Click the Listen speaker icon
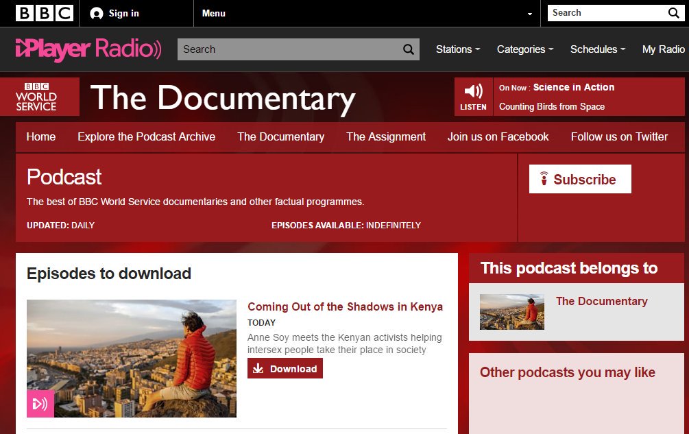 (x=473, y=92)
